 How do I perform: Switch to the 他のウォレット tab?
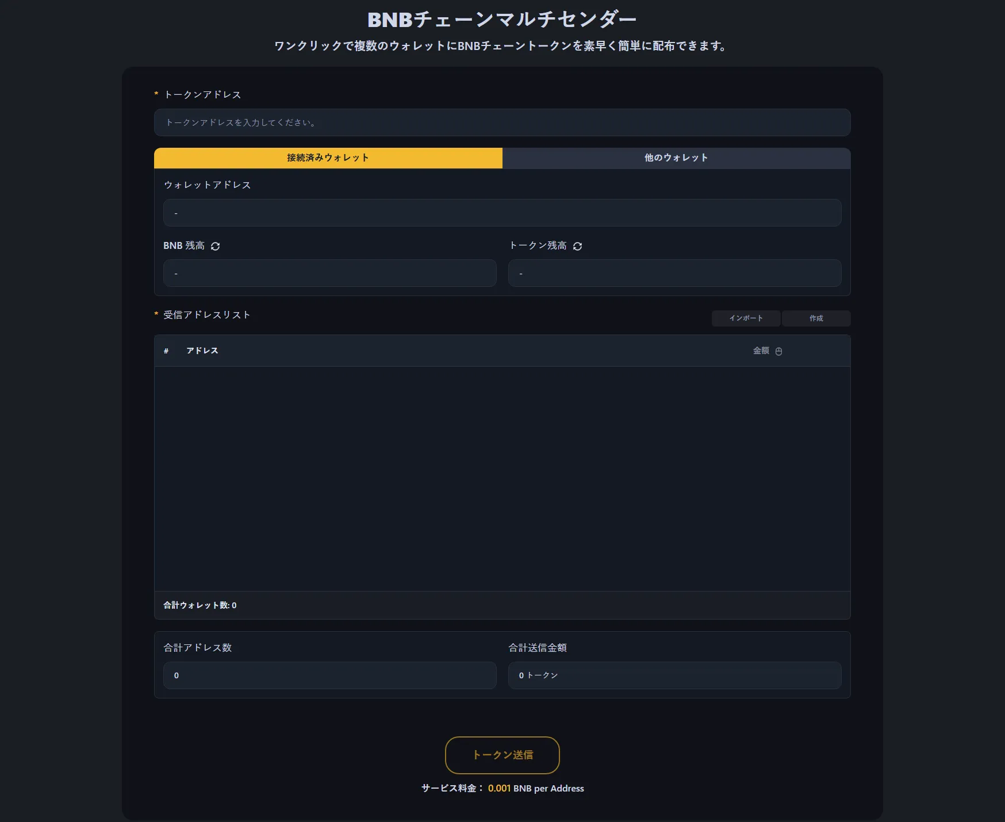(x=676, y=158)
